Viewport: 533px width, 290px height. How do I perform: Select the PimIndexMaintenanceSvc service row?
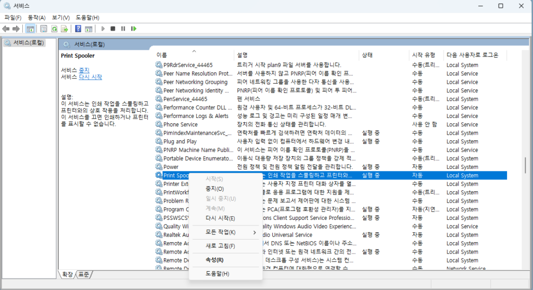click(331, 133)
